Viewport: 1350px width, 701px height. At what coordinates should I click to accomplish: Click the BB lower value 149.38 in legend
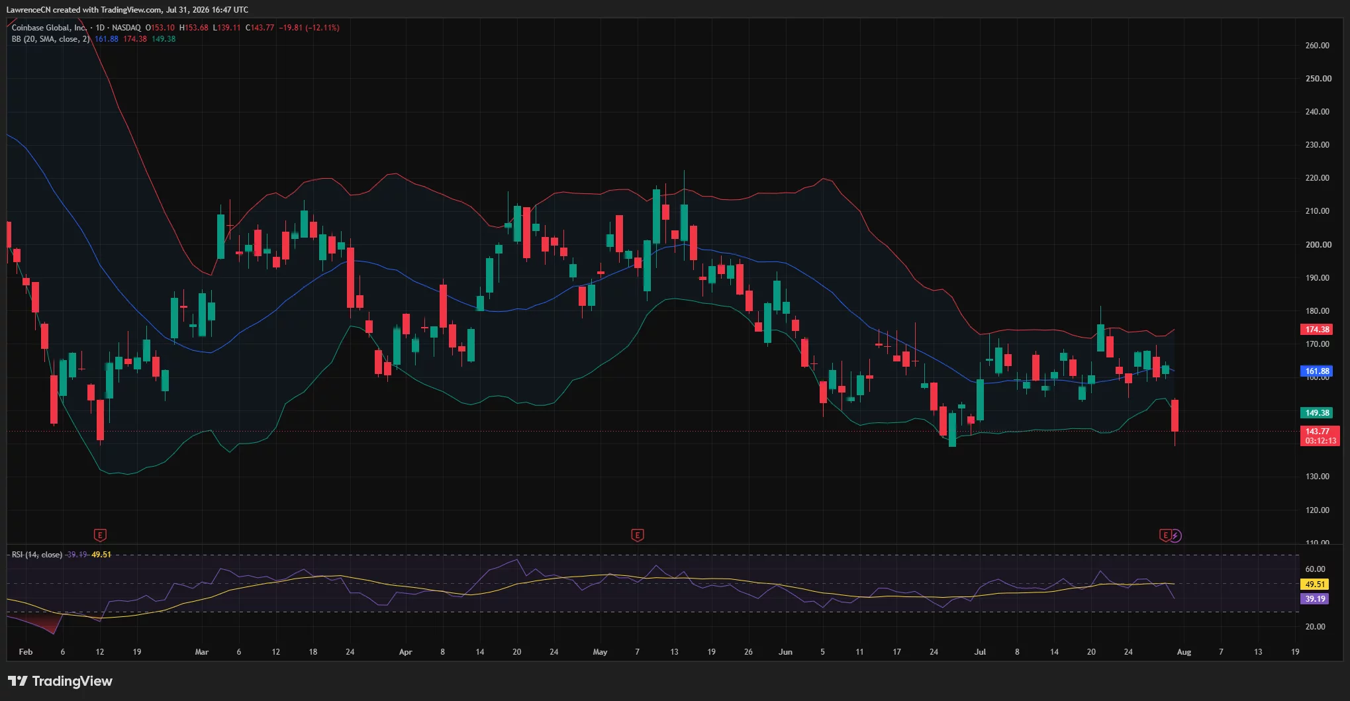[164, 39]
